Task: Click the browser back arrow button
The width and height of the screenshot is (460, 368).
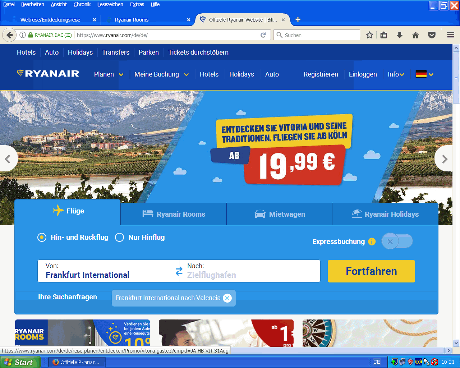Action: pos(10,35)
